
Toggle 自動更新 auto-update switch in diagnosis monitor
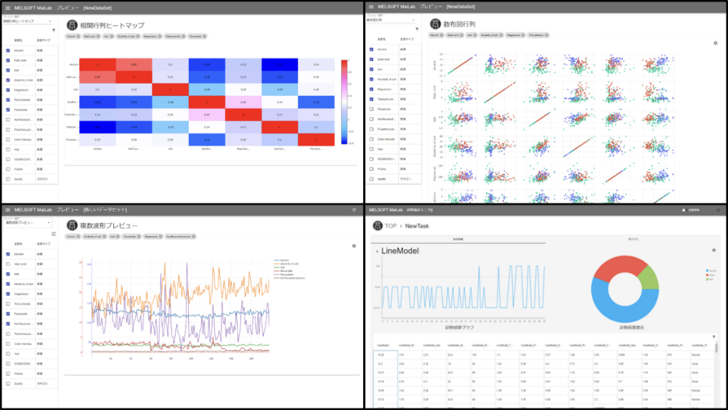[x=685, y=210]
